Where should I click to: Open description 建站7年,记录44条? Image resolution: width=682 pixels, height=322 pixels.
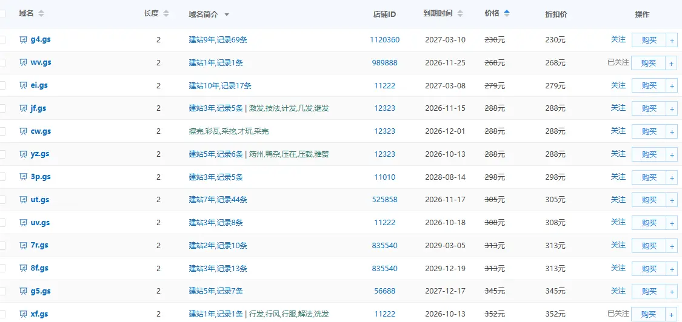(x=218, y=200)
